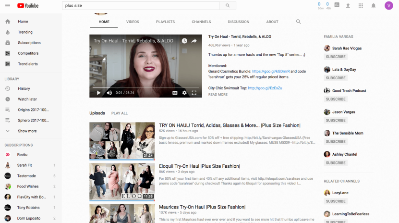Image resolution: width=399 pixels, height=223 pixels.
Task: Open the FlavCity with Bo.. subscription
Action: coord(31,197)
